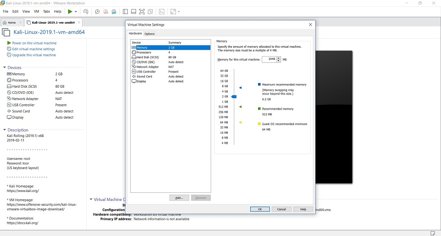Open the Help menu
This screenshot has height=236, width=441.
58,11
